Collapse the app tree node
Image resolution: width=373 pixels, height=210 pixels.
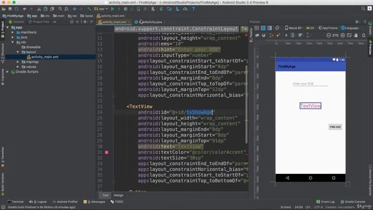point(8,27)
